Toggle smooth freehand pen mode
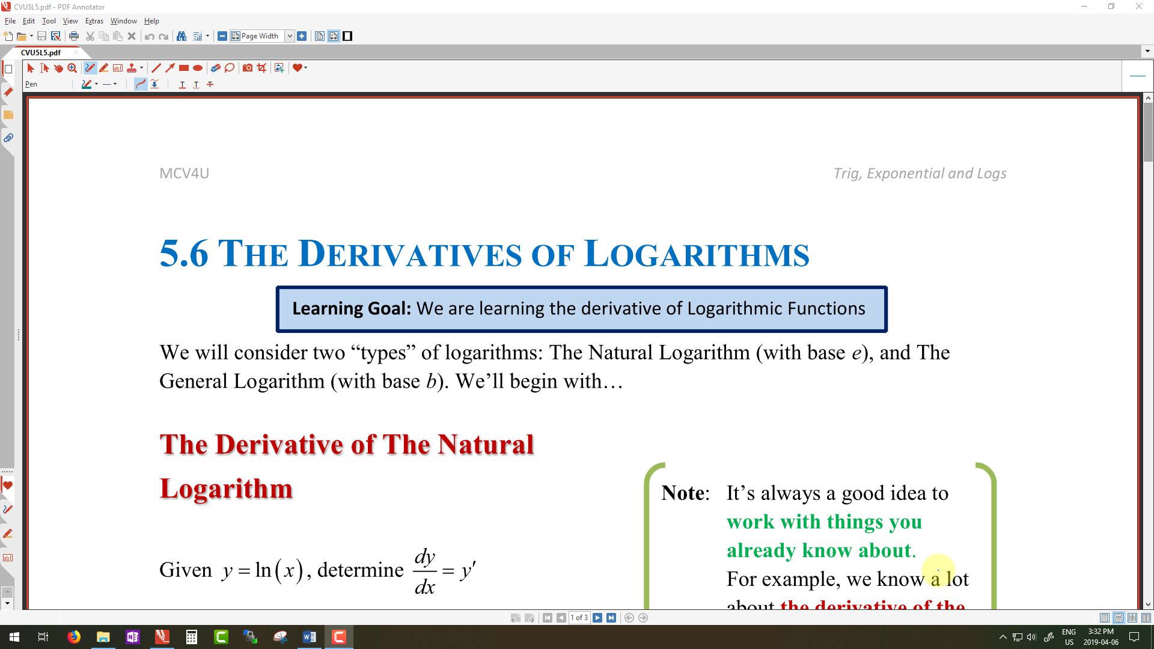Screen dimensions: 1154x649 point(140,84)
